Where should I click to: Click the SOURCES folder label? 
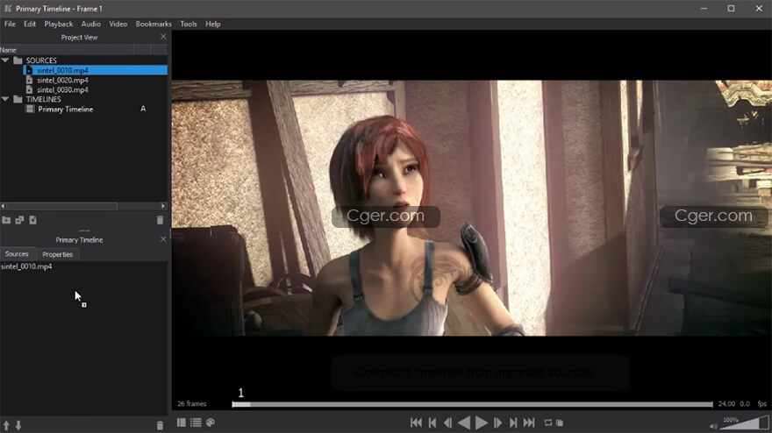point(41,60)
